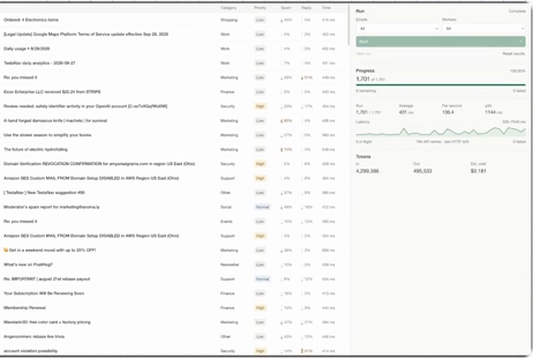Click the Newsletter category cell
Screen dimensions: 533x358
[230, 265]
